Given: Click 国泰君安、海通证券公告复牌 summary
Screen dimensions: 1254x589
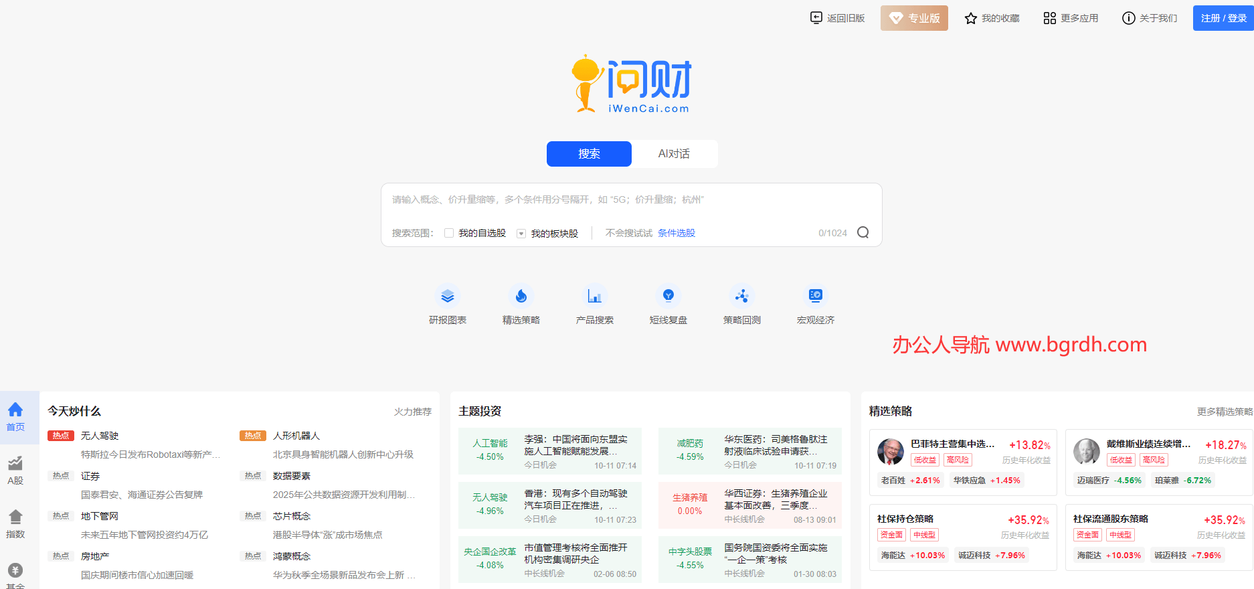Looking at the screenshot, I should 142,495.
